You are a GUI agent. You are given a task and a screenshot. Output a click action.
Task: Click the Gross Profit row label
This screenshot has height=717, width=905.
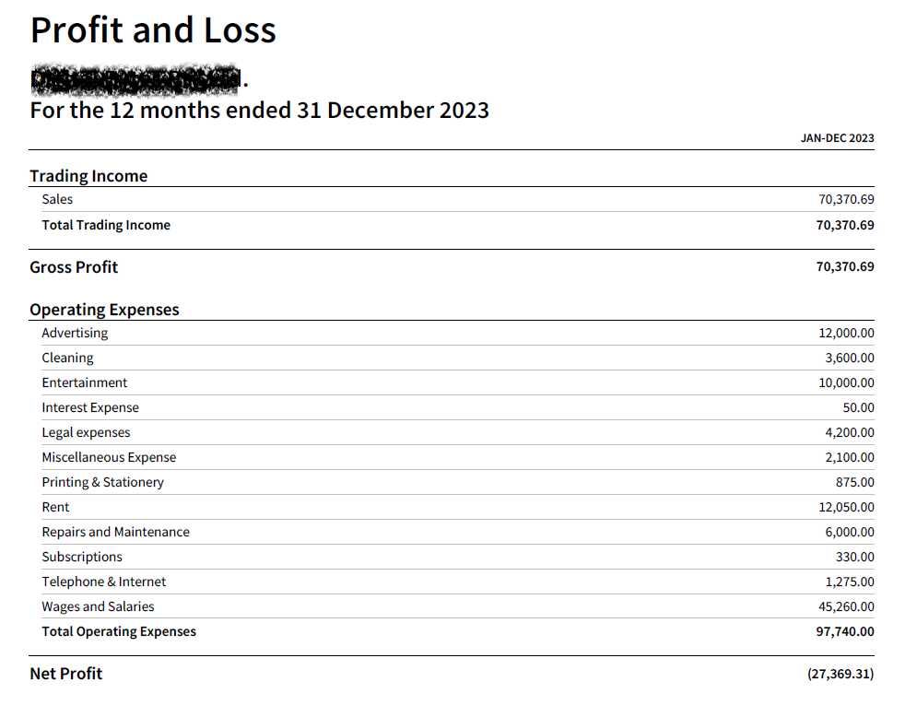click(74, 267)
